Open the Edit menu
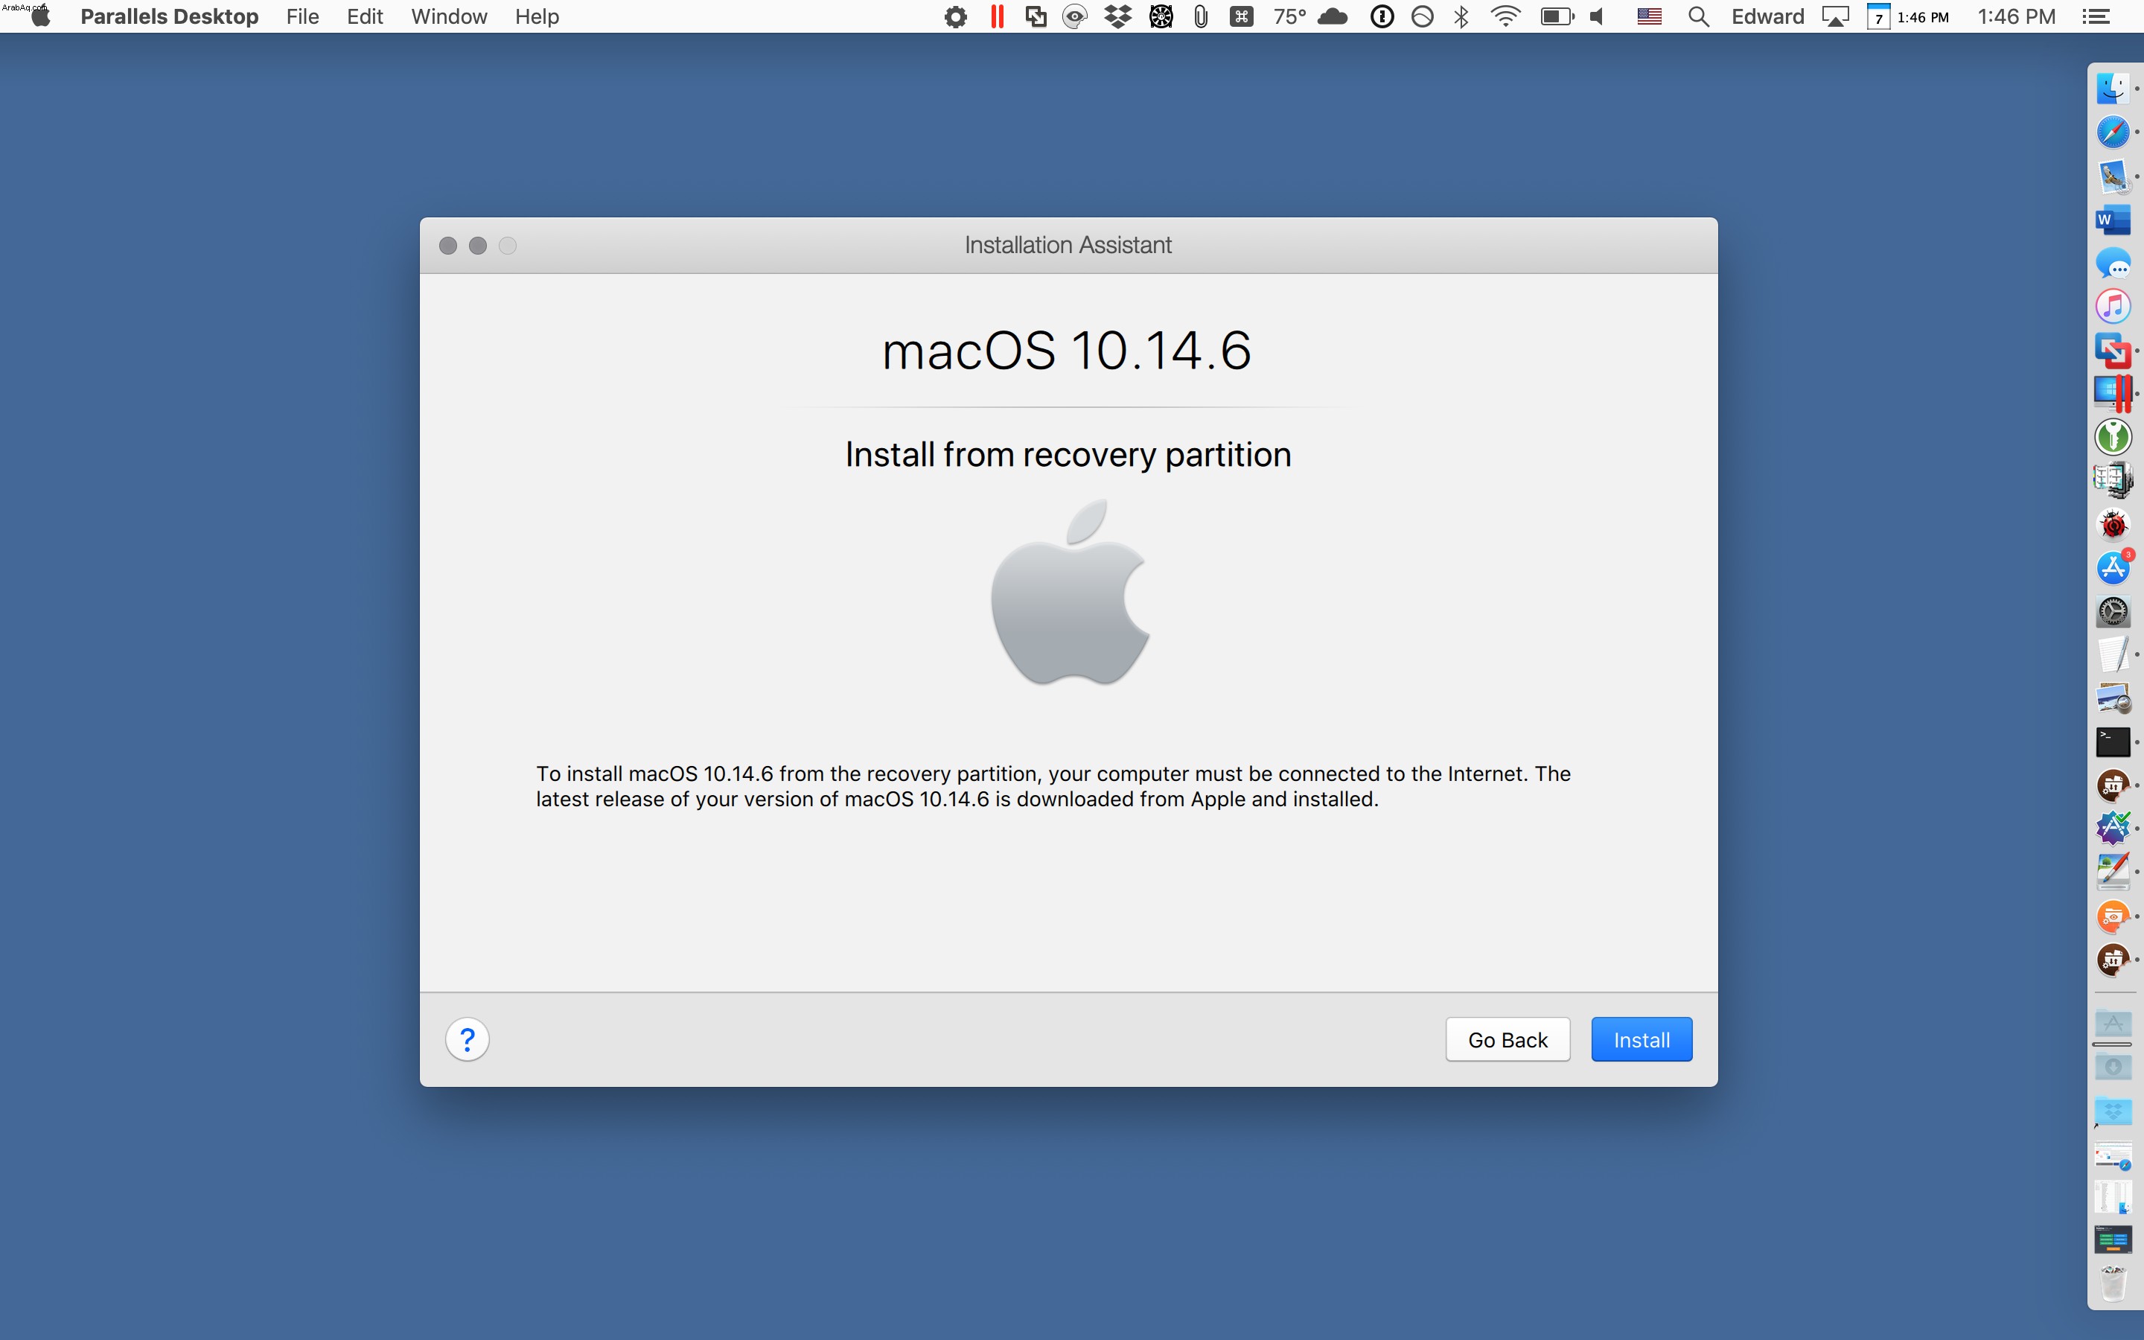Image resolution: width=2144 pixels, height=1340 pixels. pyautogui.click(x=364, y=16)
